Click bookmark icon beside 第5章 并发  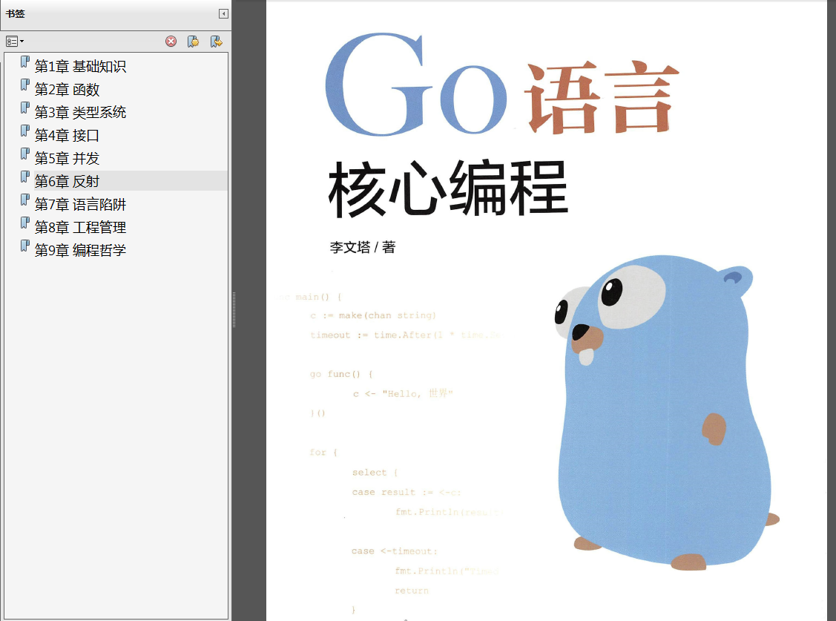pos(24,154)
